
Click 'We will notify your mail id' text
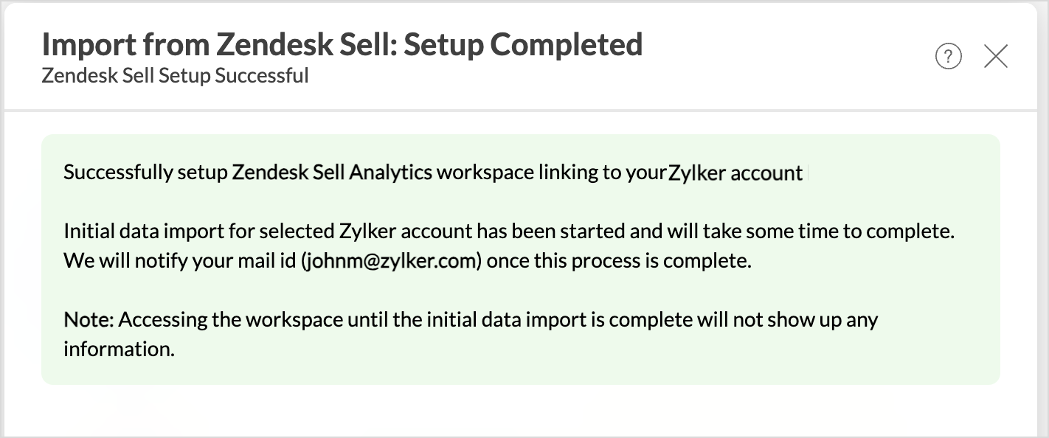[180, 260]
